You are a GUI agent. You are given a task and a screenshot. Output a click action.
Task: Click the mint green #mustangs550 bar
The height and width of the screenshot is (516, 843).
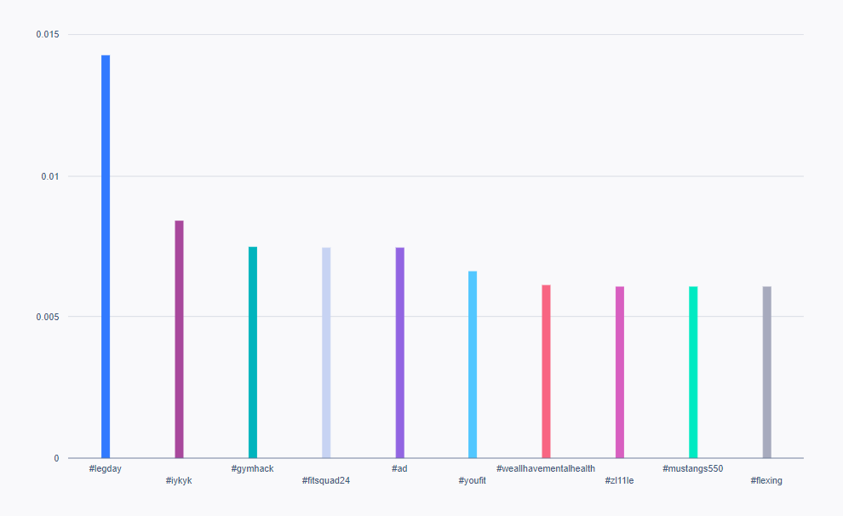(x=693, y=372)
